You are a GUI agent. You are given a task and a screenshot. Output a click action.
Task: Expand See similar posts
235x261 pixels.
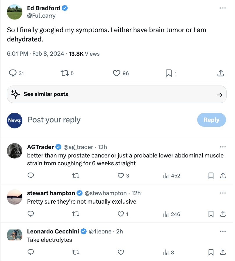[x=117, y=94]
